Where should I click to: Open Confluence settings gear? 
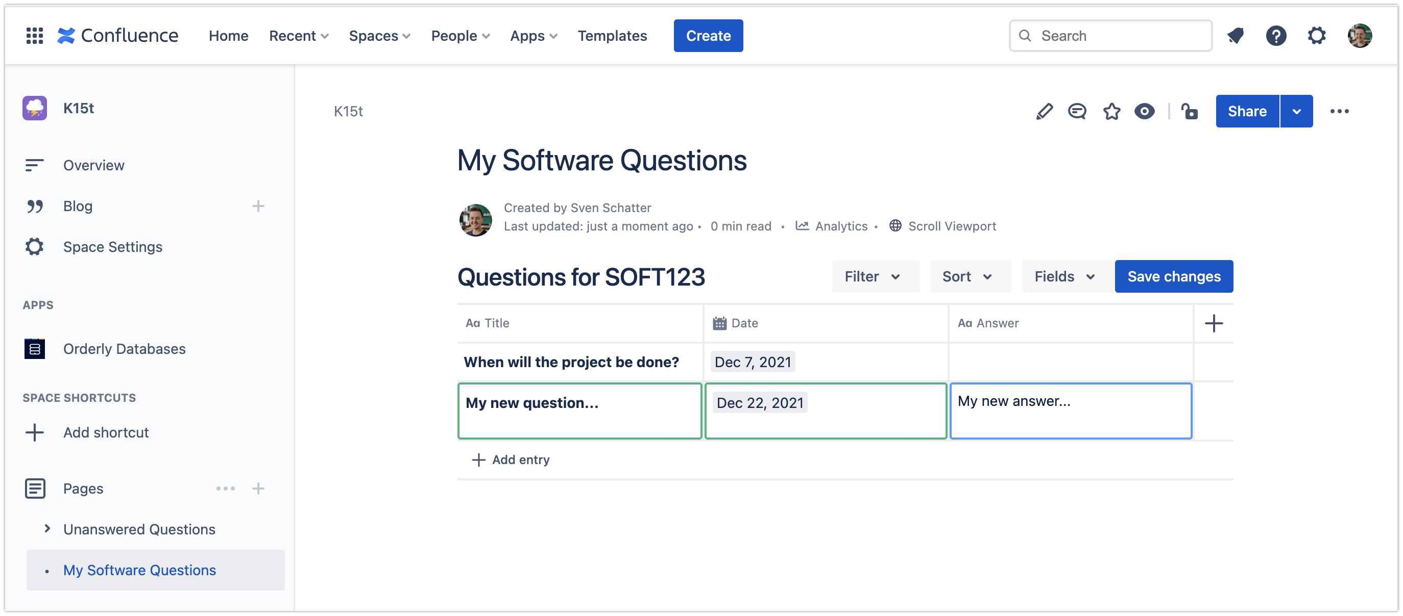coord(1317,35)
